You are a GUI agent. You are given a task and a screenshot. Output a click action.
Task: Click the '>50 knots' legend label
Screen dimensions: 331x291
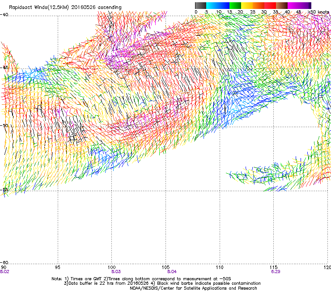click(319, 12)
